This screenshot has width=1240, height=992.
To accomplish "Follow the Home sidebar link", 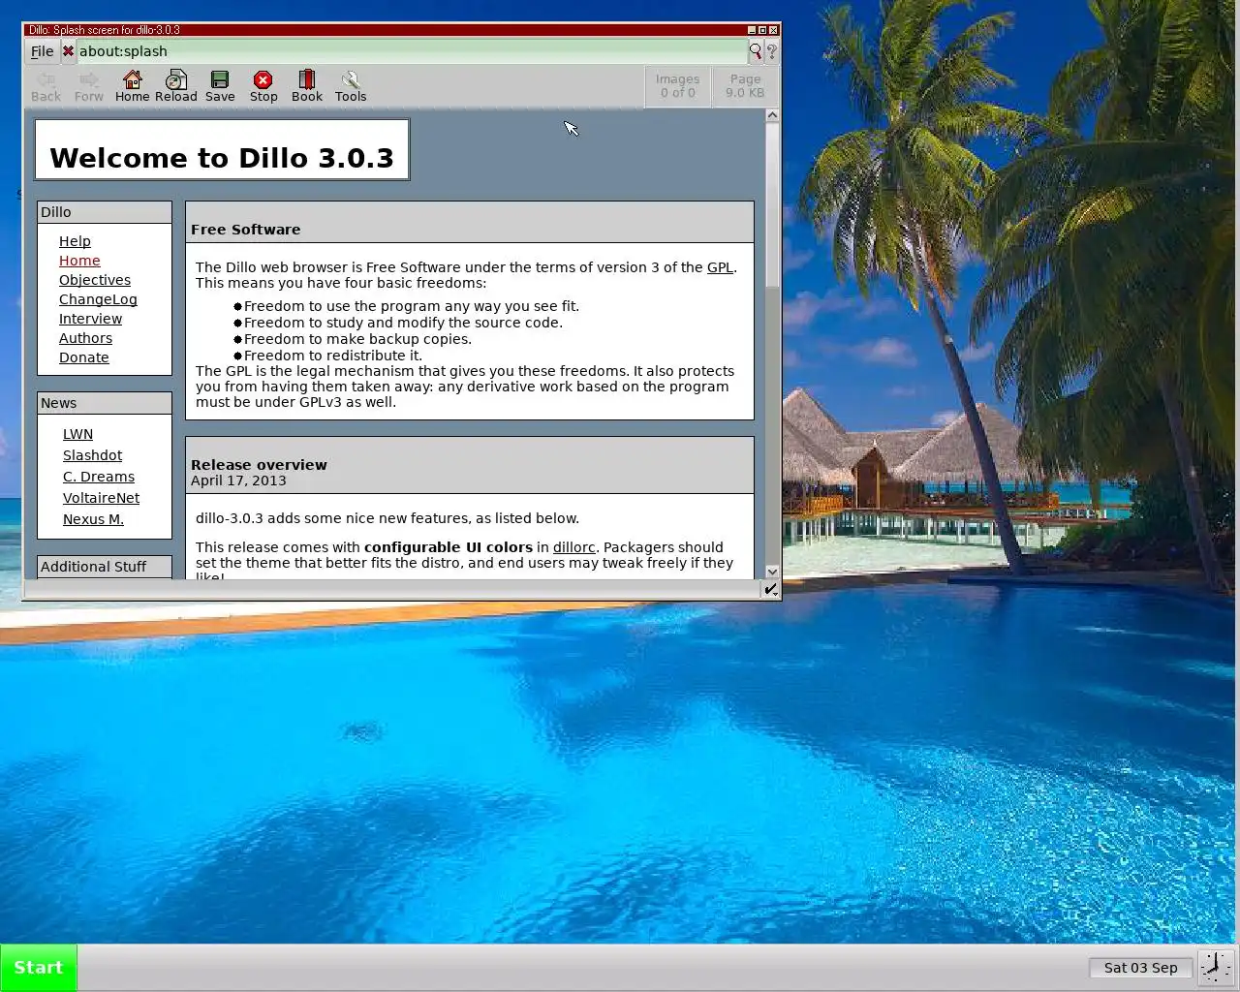I will click(79, 261).
